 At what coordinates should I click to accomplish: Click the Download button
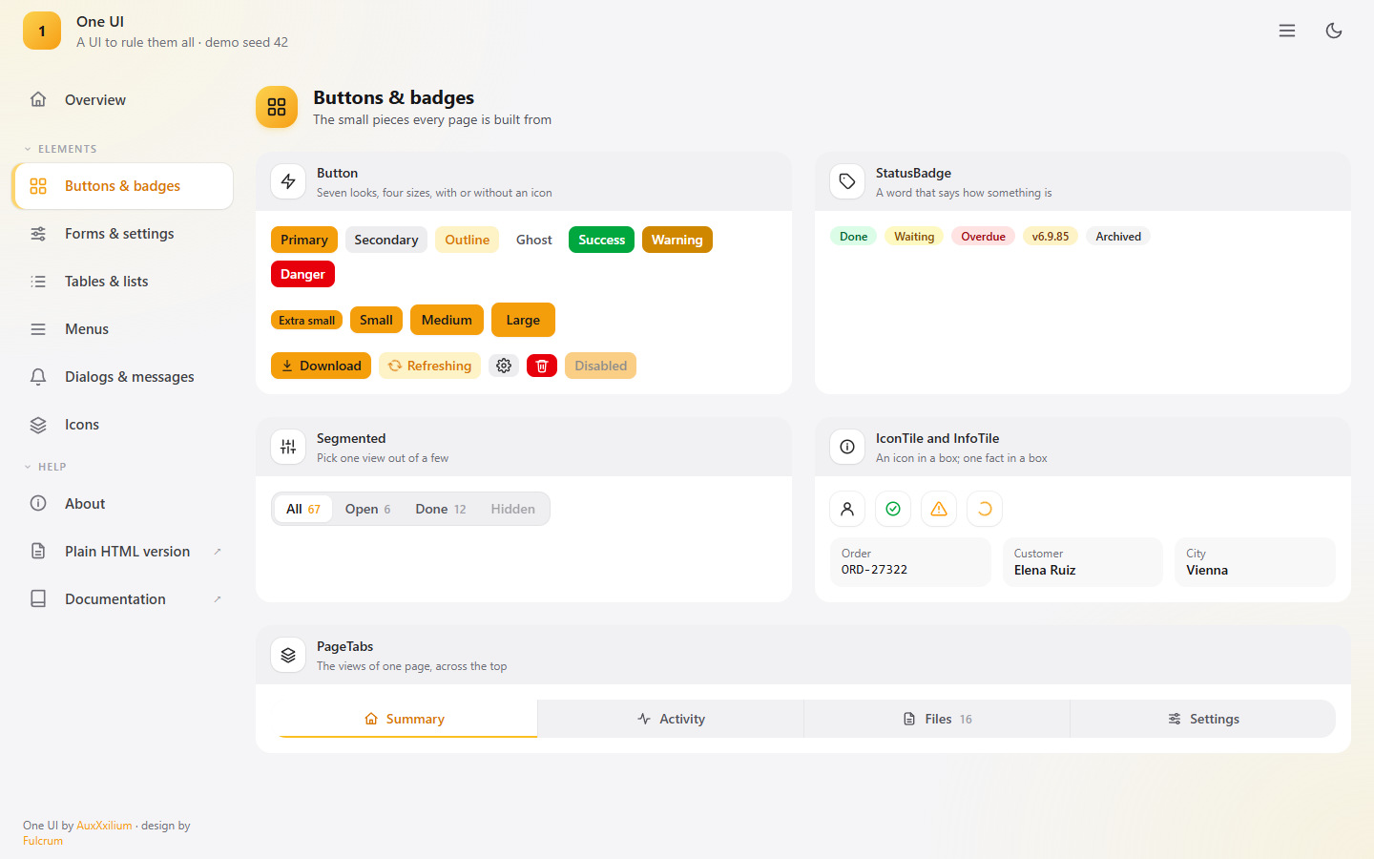point(321,366)
